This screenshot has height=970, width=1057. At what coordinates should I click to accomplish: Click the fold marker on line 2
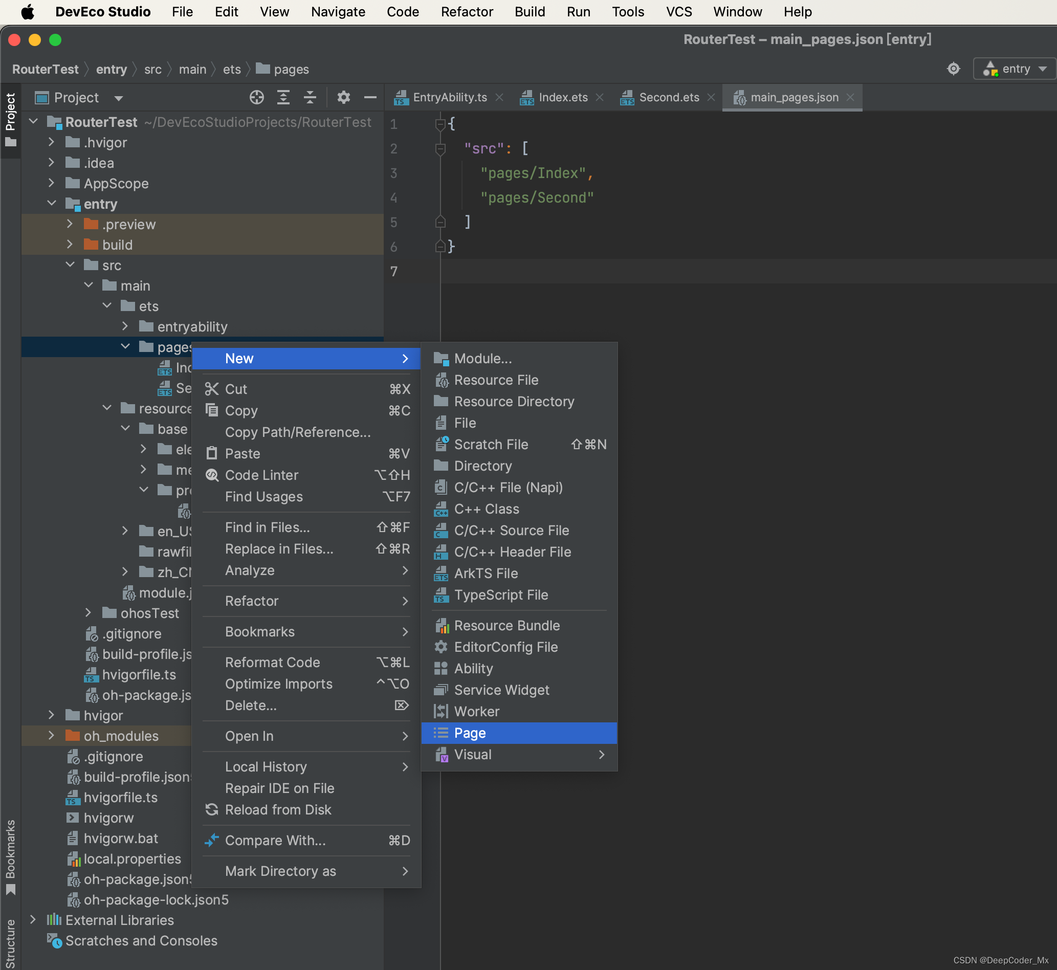click(x=441, y=149)
